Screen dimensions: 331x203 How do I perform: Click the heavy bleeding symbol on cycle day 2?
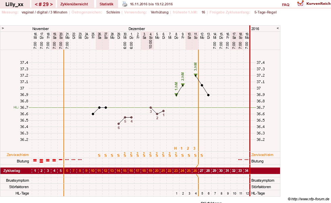click(42, 161)
